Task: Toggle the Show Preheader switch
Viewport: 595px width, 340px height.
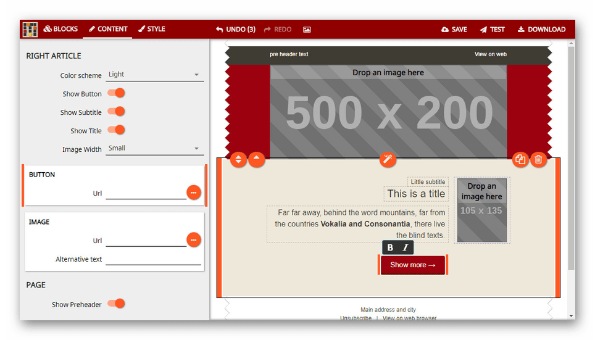Action: 116,304
